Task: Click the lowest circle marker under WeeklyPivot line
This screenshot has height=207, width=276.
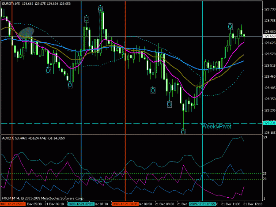Action: [x=183, y=132]
